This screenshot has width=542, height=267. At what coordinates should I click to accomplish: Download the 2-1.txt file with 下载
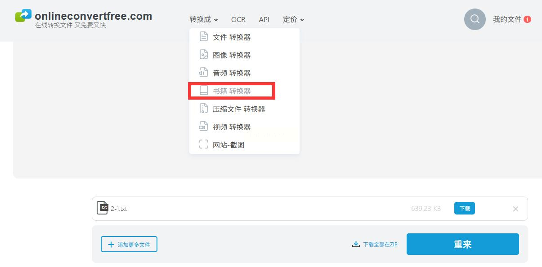[x=464, y=208]
